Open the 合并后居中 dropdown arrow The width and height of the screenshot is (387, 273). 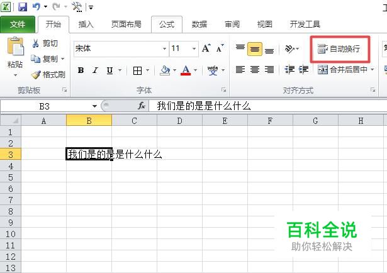372,70
